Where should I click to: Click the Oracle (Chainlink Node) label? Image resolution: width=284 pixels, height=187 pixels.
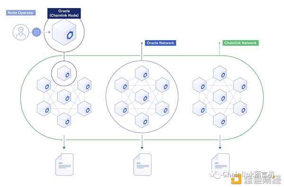[x=64, y=13]
